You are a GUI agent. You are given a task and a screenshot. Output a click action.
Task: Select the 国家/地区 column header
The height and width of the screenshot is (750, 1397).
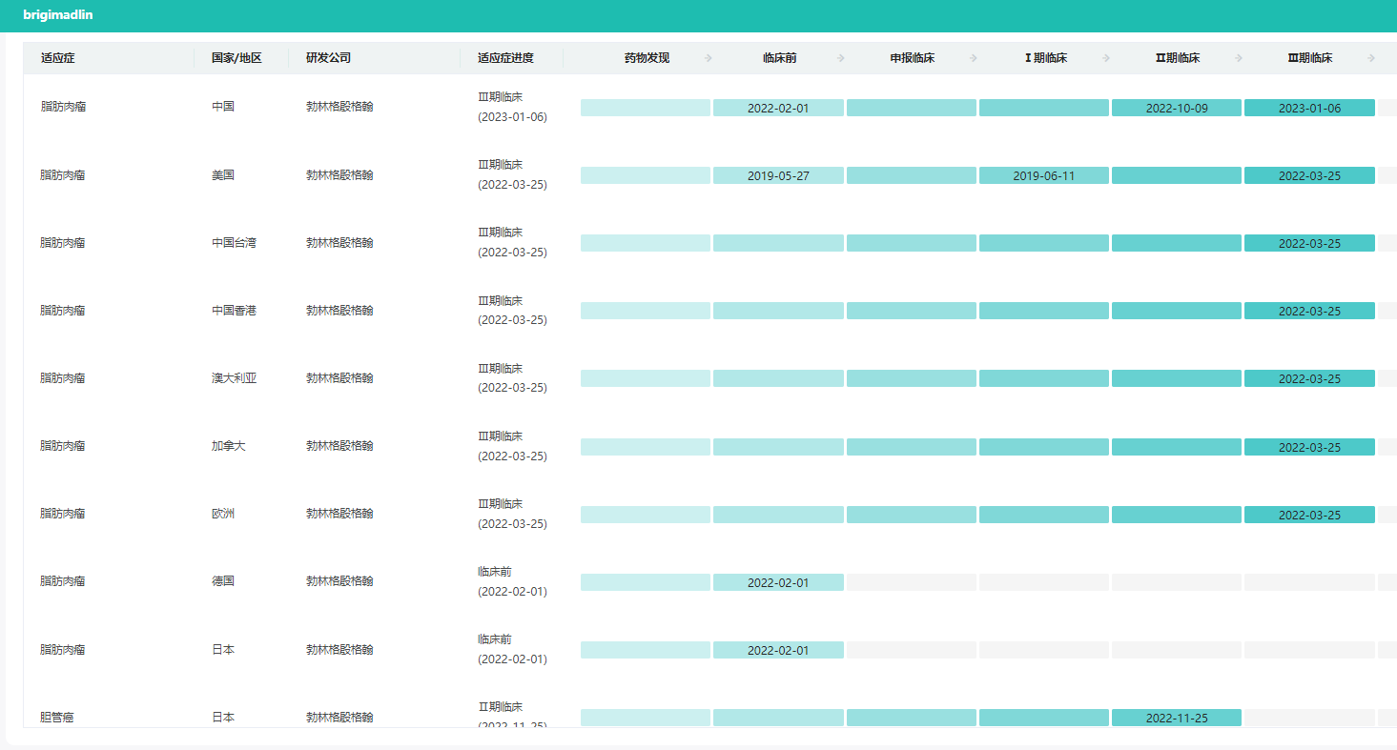click(x=236, y=58)
